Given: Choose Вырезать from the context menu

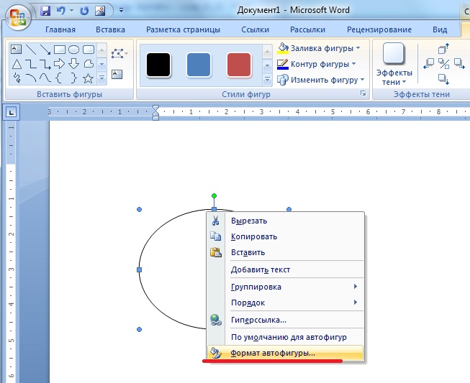Looking at the screenshot, I should pos(285,221).
